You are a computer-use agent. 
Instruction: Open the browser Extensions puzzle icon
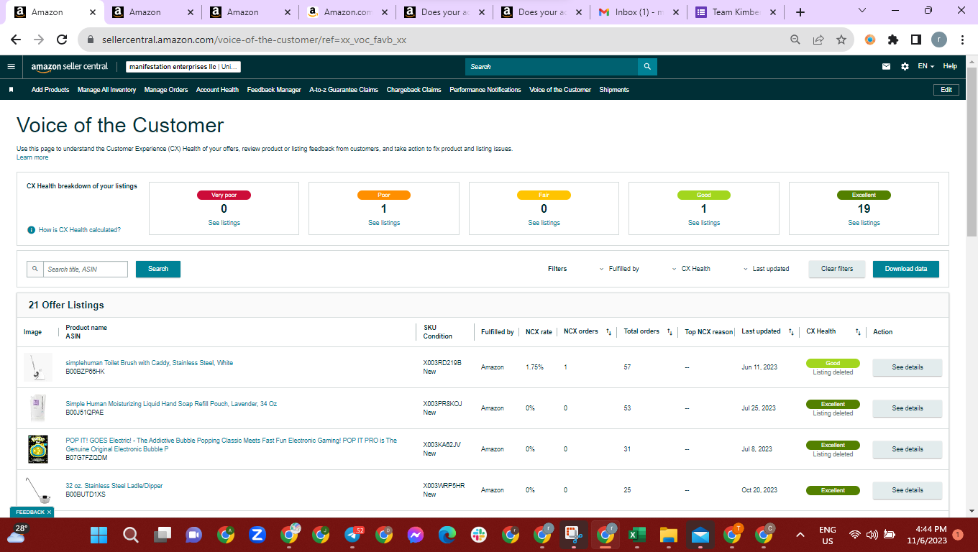(893, 40)
